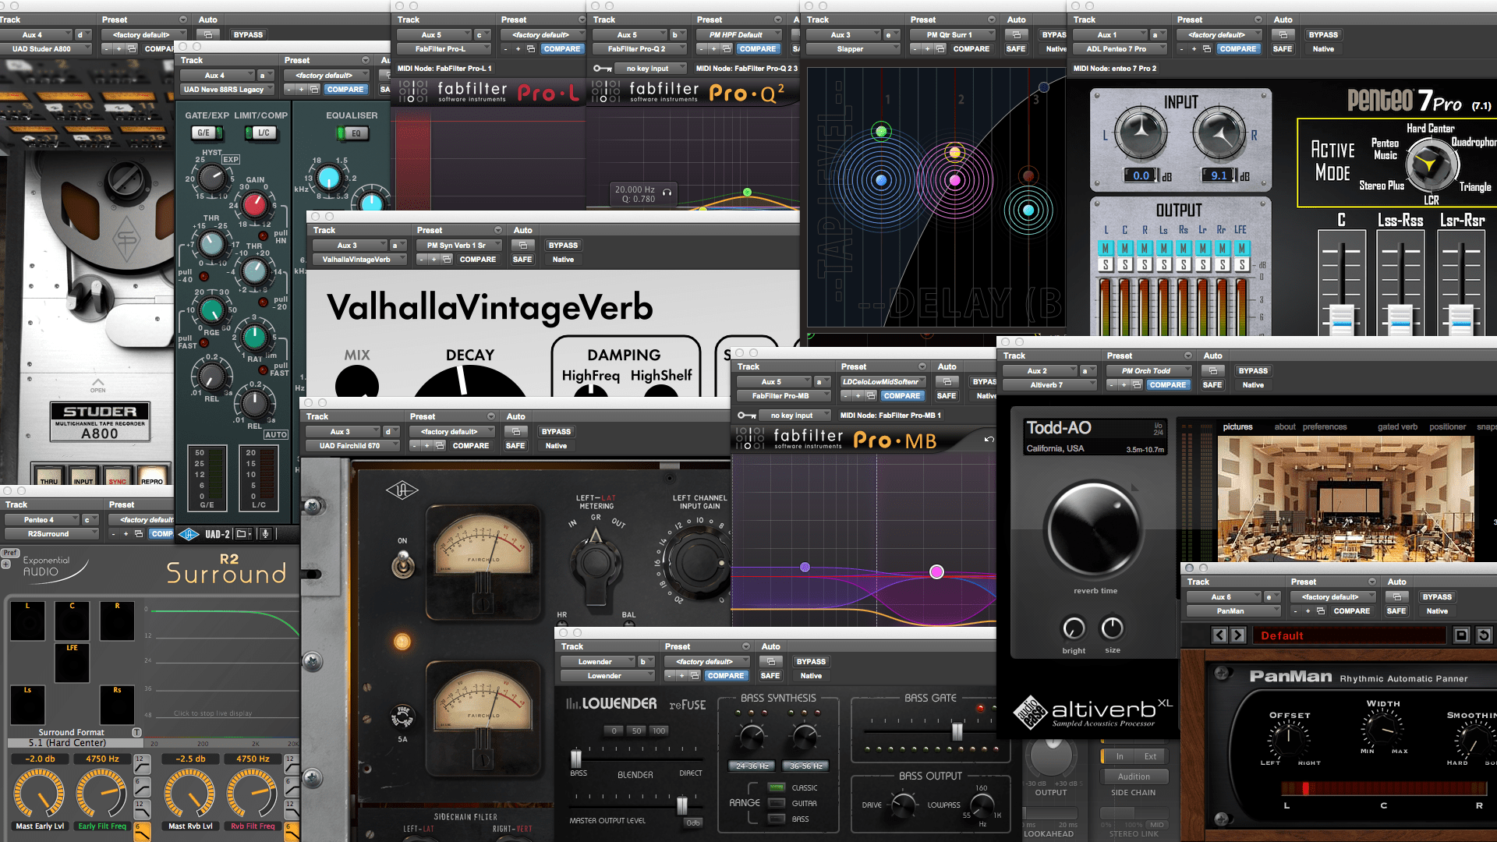Expand Lowender Preset menu arrow
1497x842 pixels.
click(745, 646)
